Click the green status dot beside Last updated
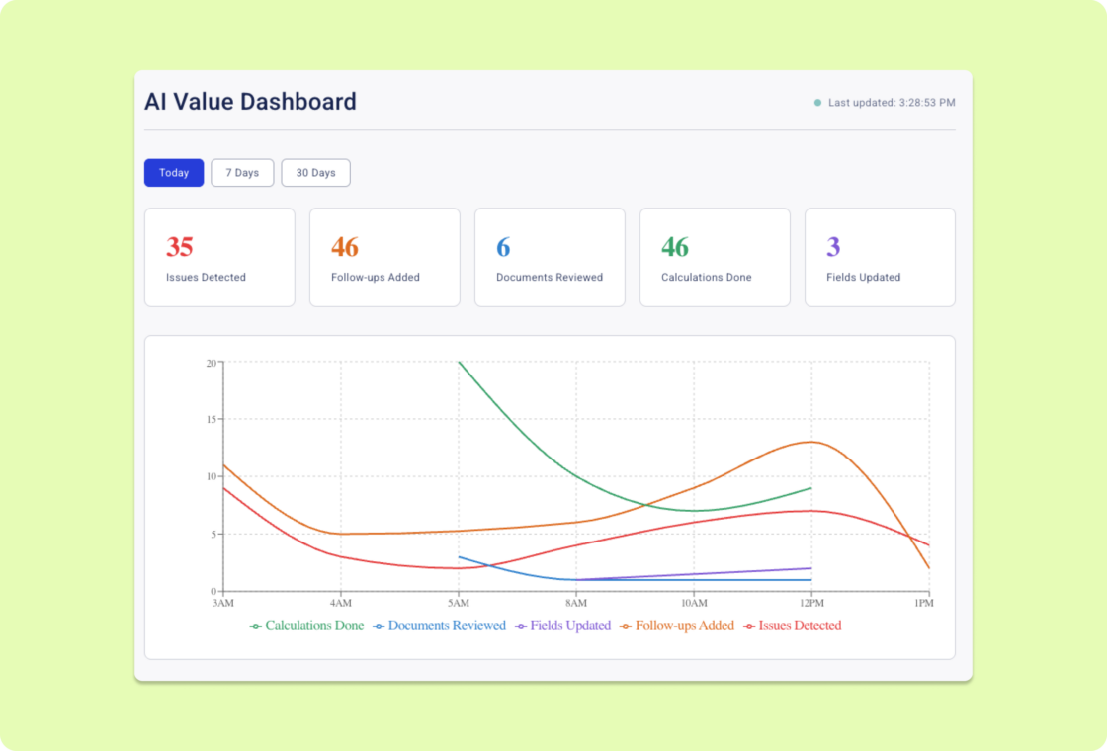 tap(817, 103)
